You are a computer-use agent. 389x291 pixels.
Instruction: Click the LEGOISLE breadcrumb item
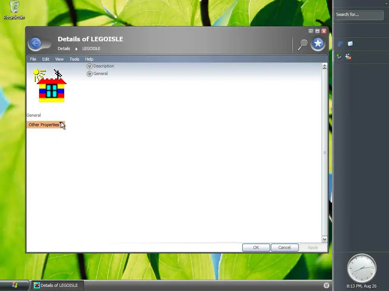(91, 48)
